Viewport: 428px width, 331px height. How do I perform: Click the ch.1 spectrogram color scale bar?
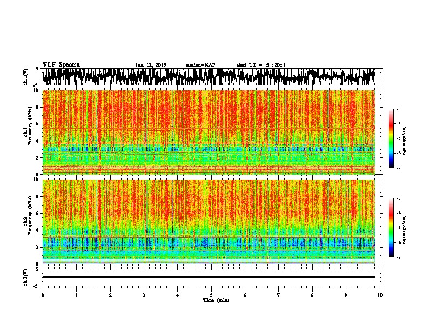pyautogui.click(x=391, y=138)
